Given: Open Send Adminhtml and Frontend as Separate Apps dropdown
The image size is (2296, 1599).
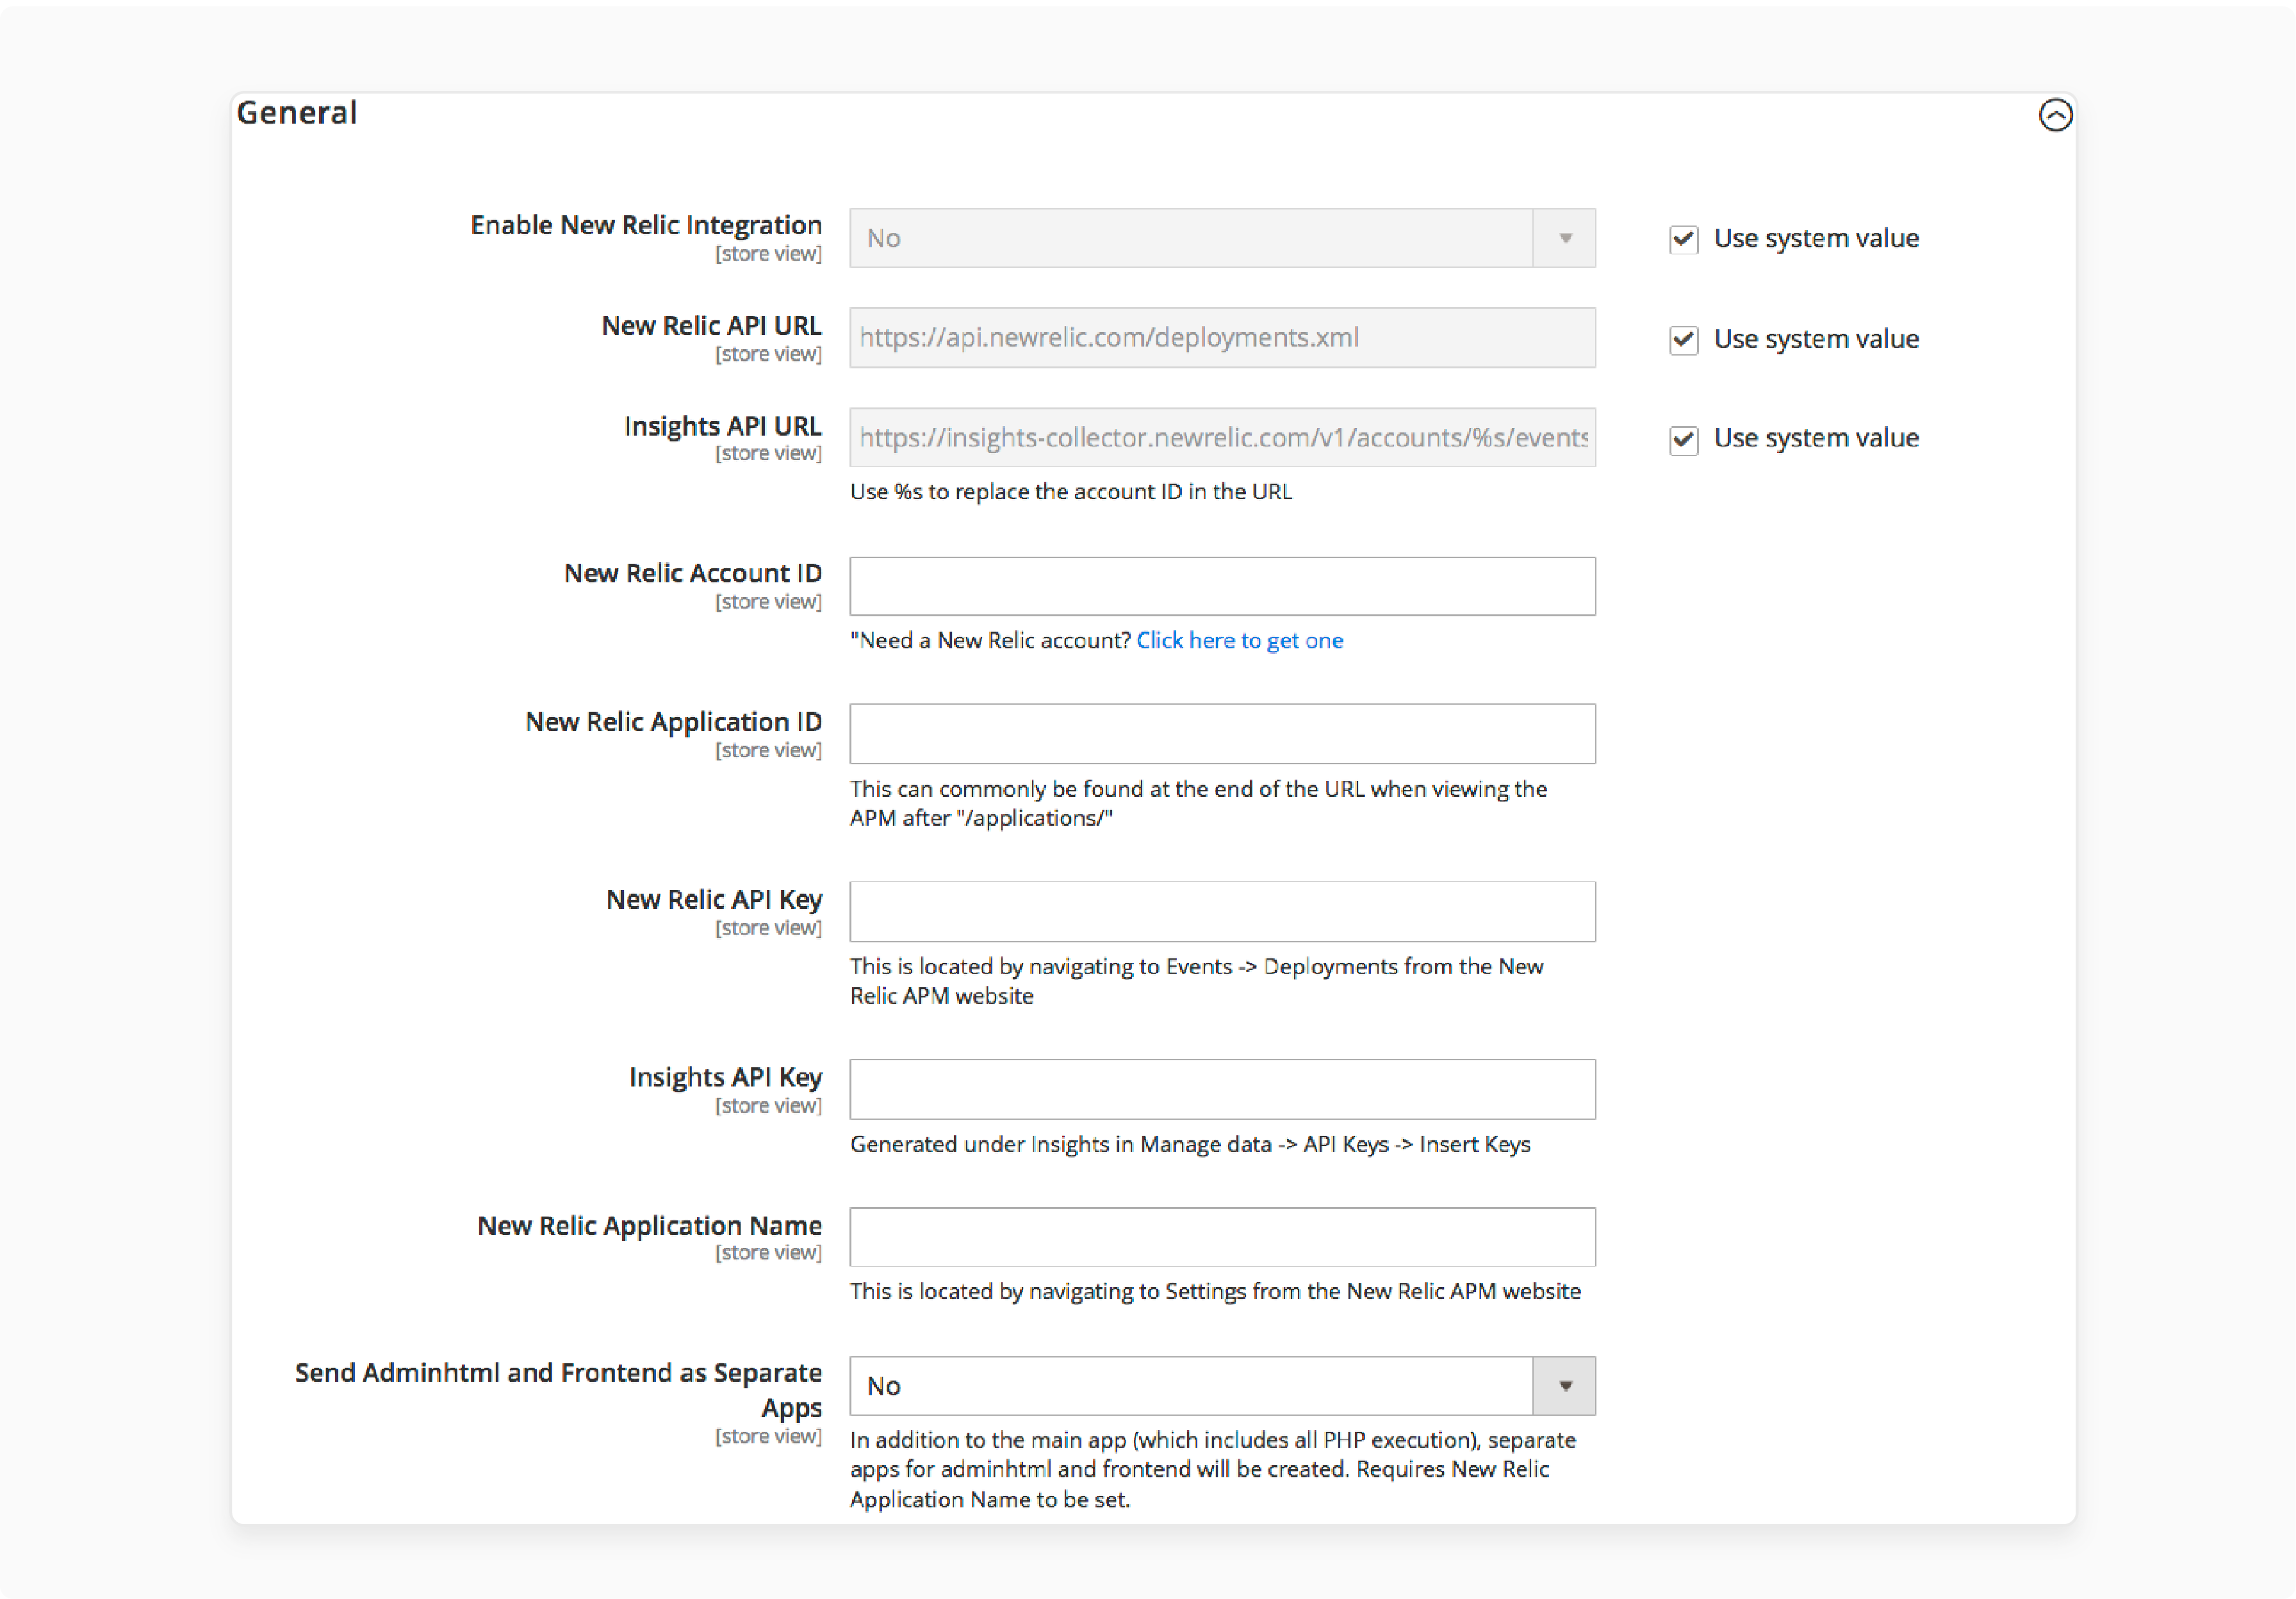Looking at the screenshot, I should point(1222,1386).
